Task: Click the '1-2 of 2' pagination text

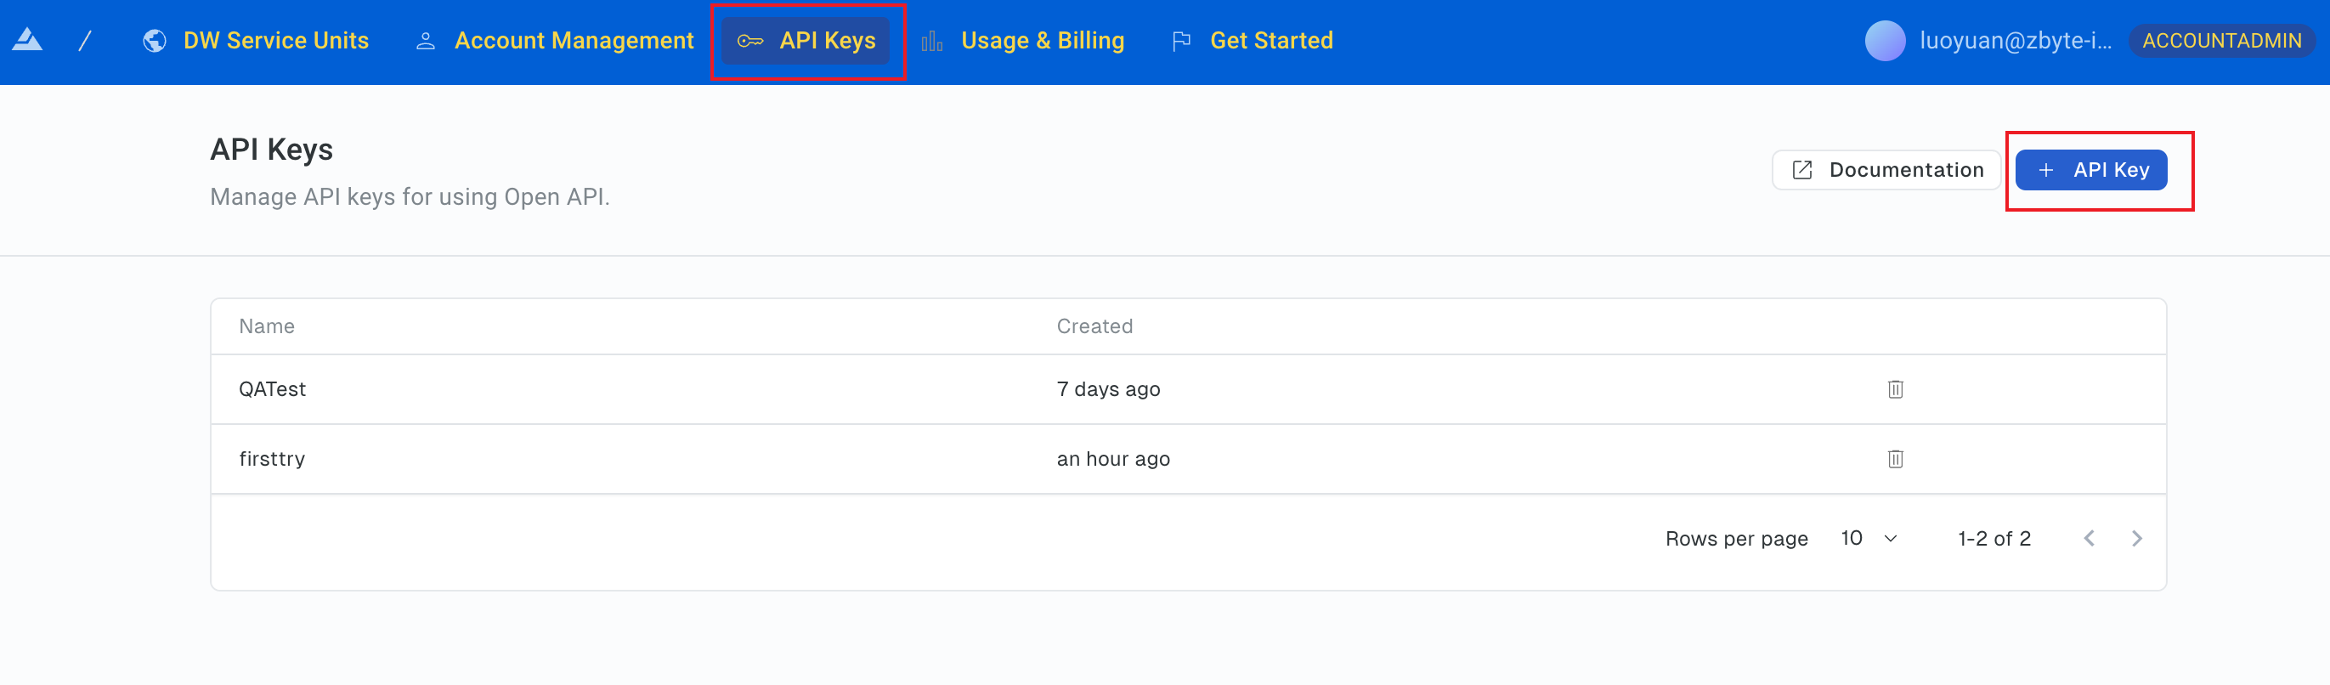Action: (x=1994, y=539)
